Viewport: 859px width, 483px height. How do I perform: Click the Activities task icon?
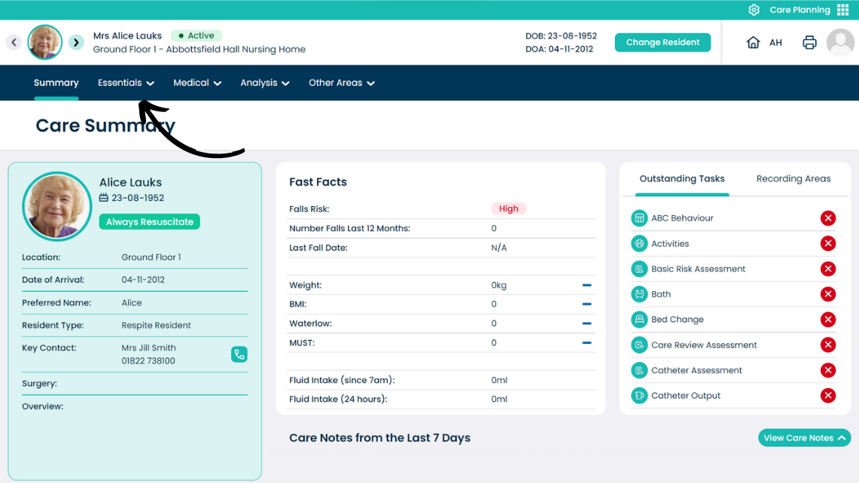(x=638, y=244)
